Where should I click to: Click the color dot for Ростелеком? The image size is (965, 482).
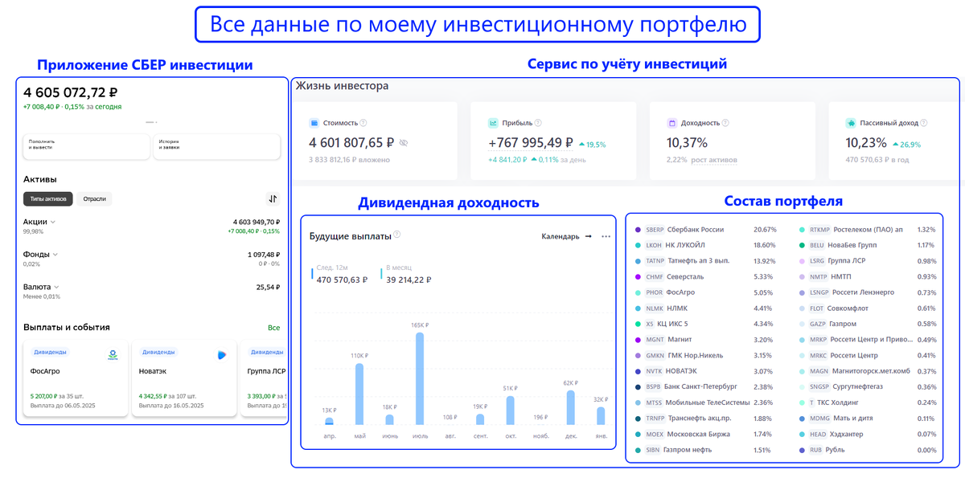click(802, 230)
